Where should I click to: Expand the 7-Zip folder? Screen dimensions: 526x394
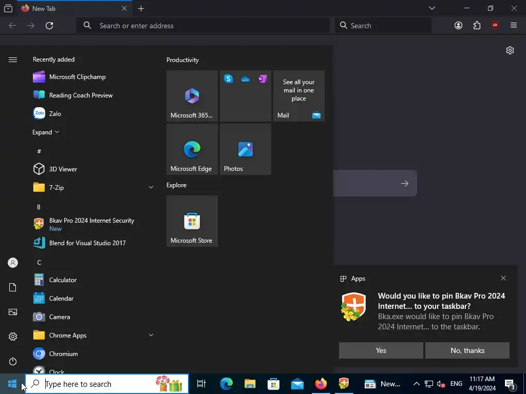pyautogui.click(x=93, y=187)
